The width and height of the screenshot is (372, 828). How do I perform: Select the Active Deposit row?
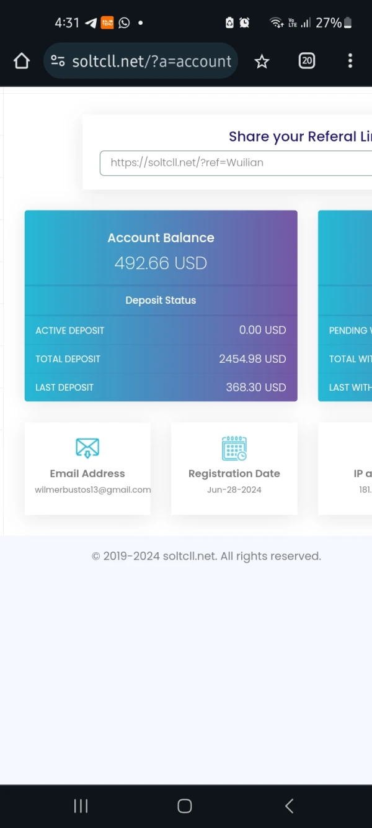tap(161, 330)
